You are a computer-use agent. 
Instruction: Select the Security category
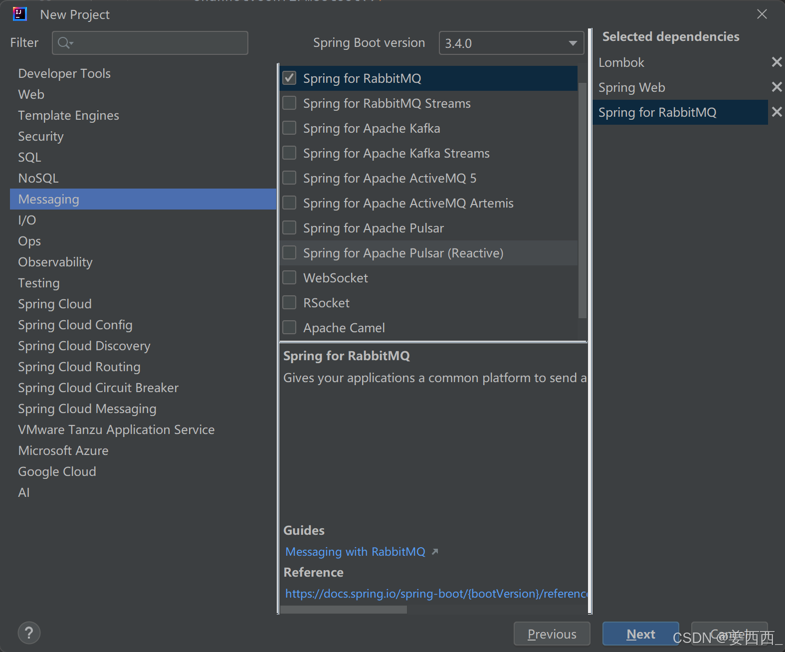pyautogui.click(x=143, y=136)
